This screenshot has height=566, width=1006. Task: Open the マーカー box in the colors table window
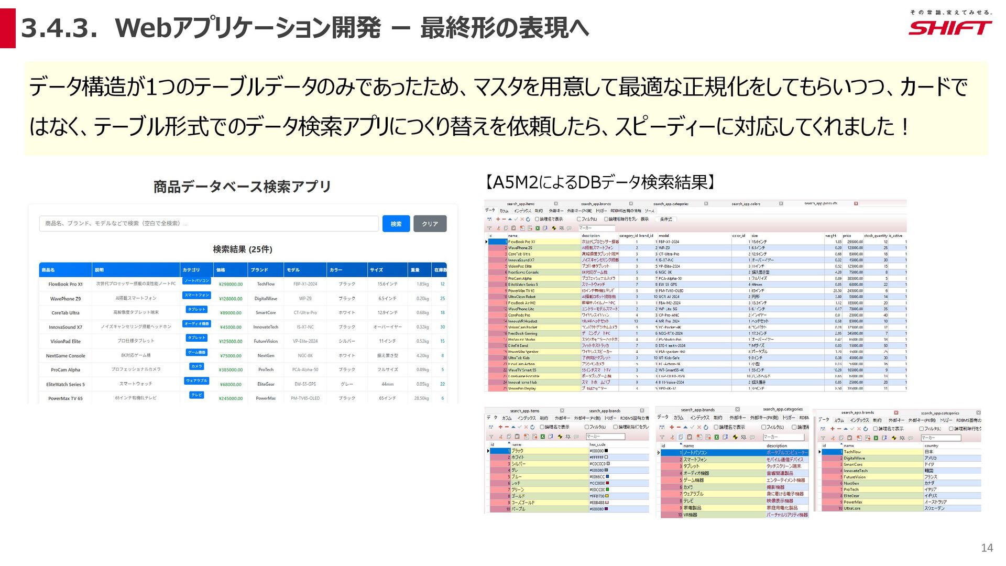tap(605, 437)
